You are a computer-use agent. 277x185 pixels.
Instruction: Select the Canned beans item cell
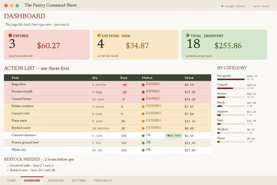(x=21, y=99)
